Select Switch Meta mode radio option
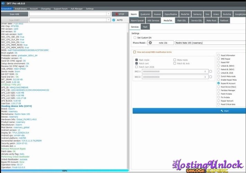 (x=218, y=76)
